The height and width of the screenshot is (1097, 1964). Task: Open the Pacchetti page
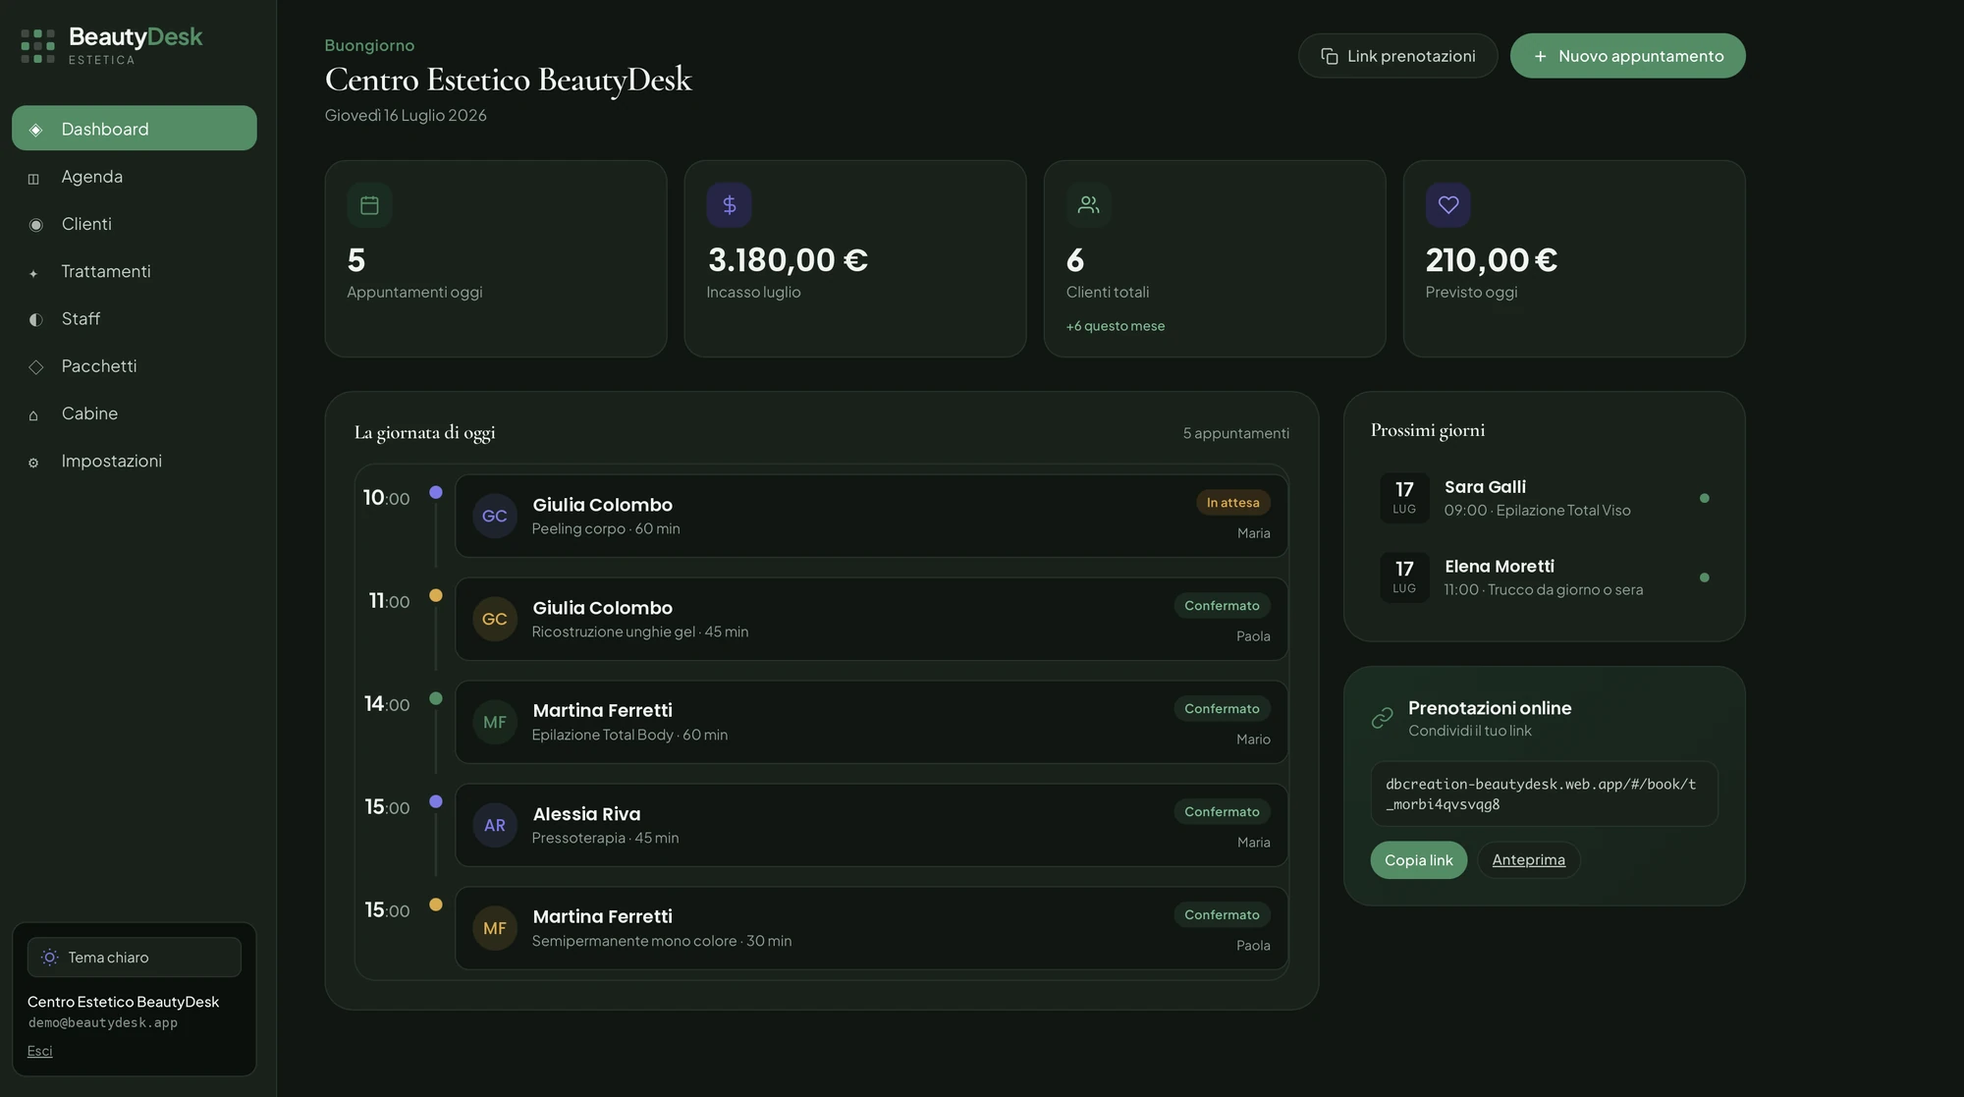(135, 366)
